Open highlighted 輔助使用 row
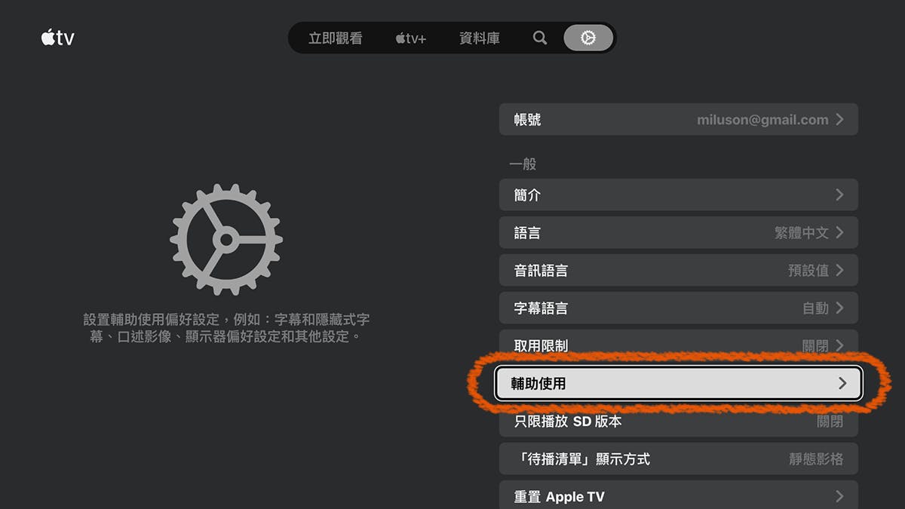The image size is (905, 509). 679,383
